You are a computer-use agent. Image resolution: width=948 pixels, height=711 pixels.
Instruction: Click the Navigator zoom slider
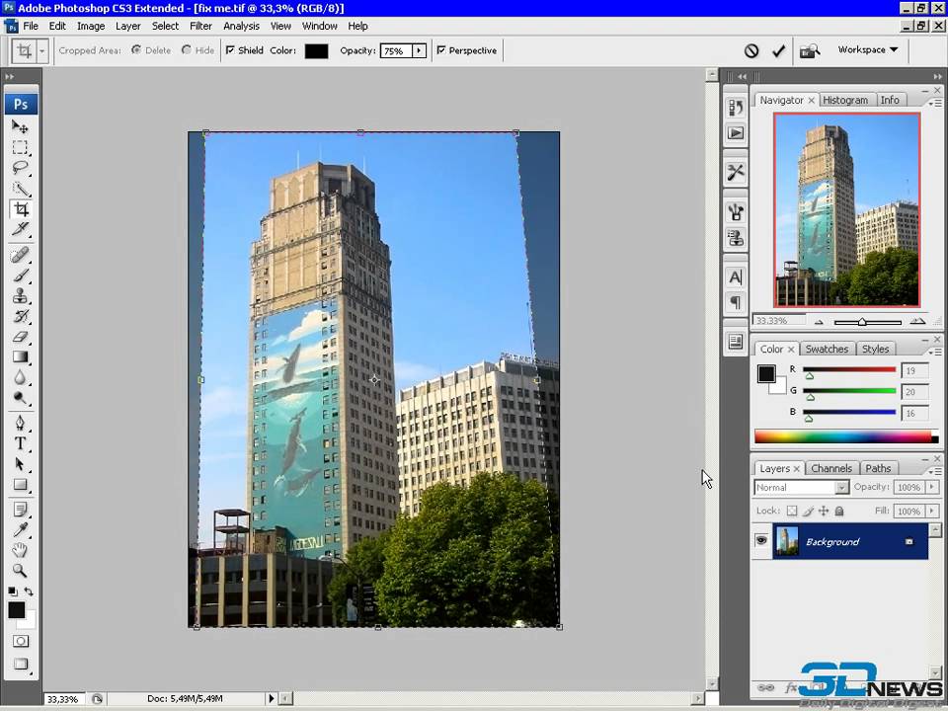click(x=862, y=321)
